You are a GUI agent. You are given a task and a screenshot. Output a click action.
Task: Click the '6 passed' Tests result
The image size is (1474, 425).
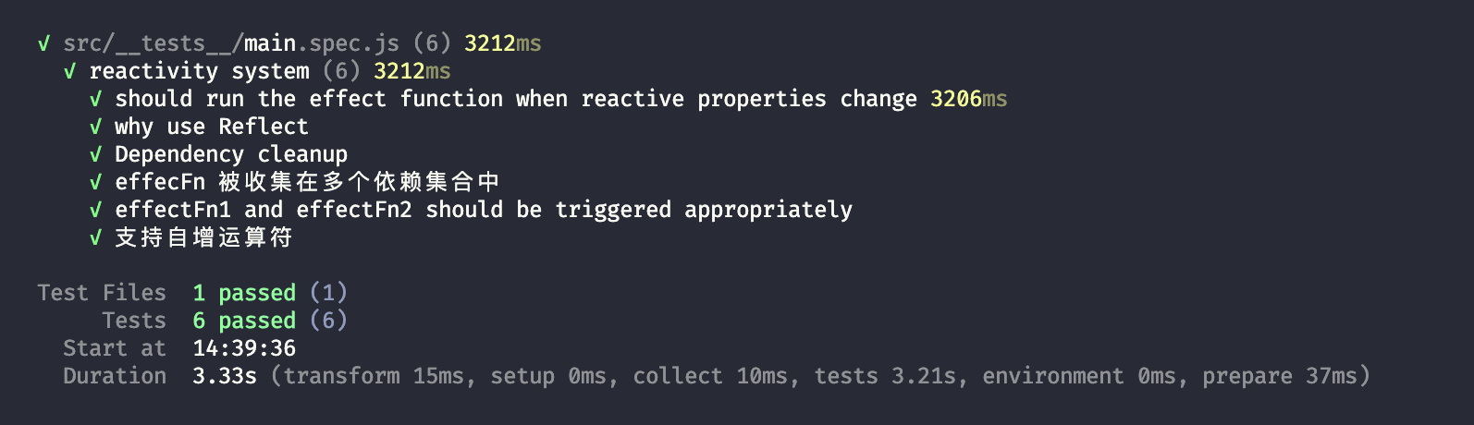pyautogui.click(x=244, y=321)
